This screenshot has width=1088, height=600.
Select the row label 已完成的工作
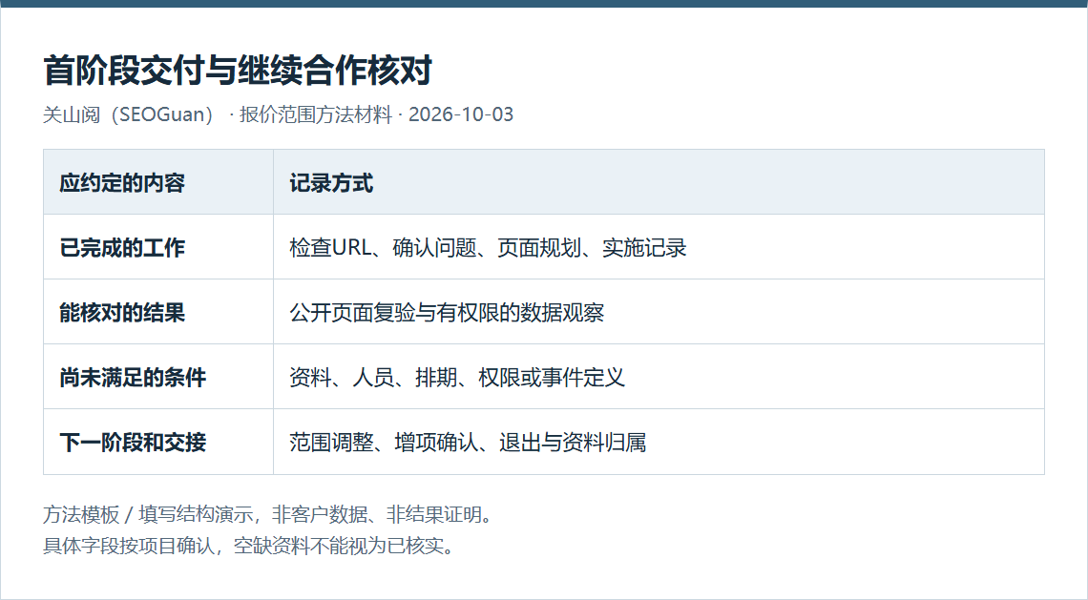tap(122, 248)
